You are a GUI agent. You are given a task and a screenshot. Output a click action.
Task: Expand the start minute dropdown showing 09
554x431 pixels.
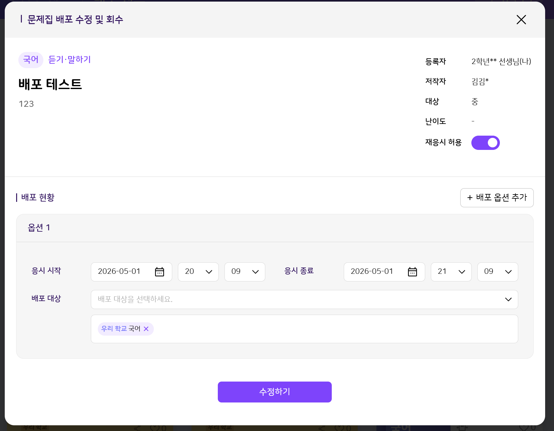tap(245, 272)
